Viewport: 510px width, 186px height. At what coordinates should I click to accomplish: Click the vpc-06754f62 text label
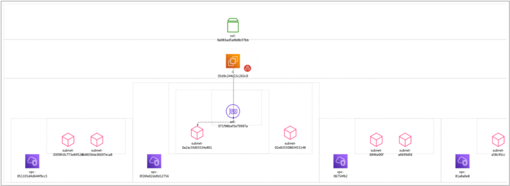tap(341, 174)
